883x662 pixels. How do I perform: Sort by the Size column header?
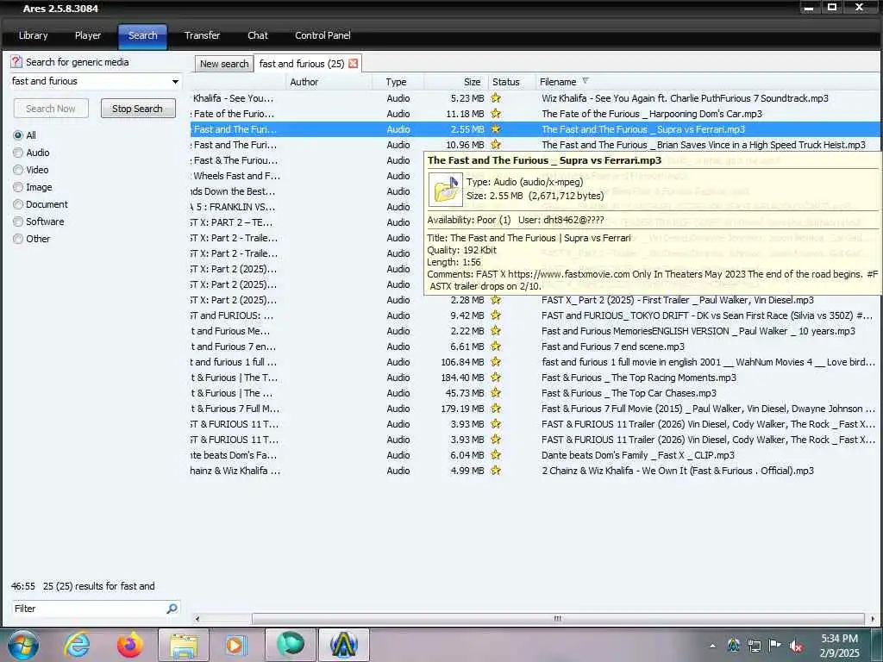(455, 82)
